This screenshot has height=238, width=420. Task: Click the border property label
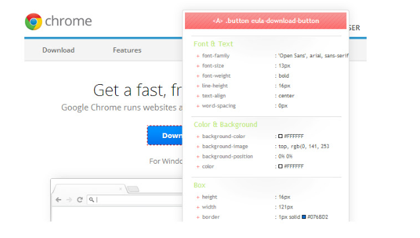point(211,217)
